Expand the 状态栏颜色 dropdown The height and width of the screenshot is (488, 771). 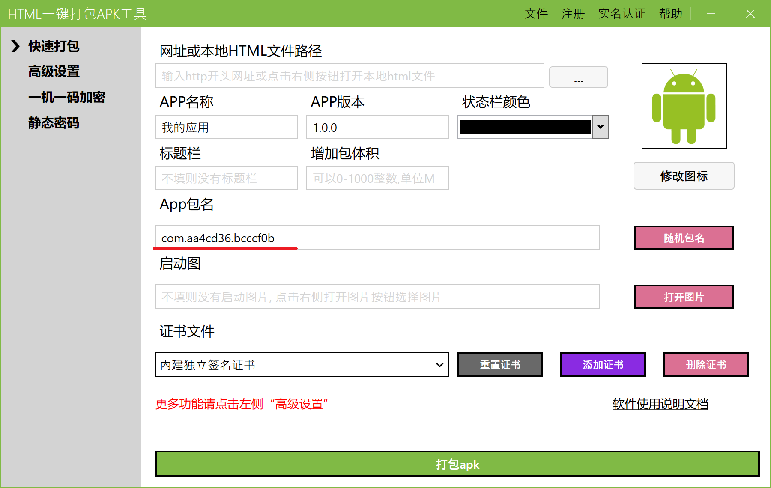[601, 127]
